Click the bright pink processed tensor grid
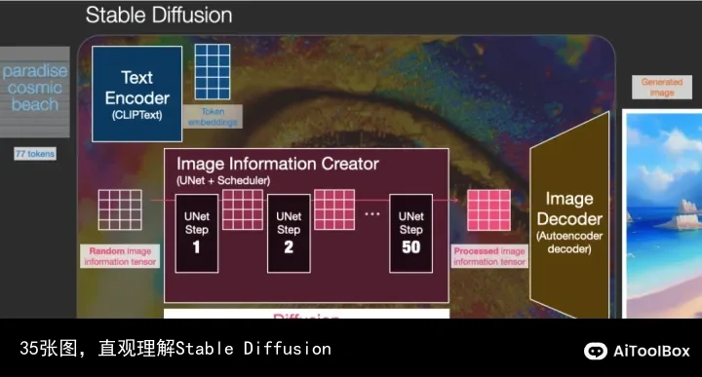 [488, 210]
